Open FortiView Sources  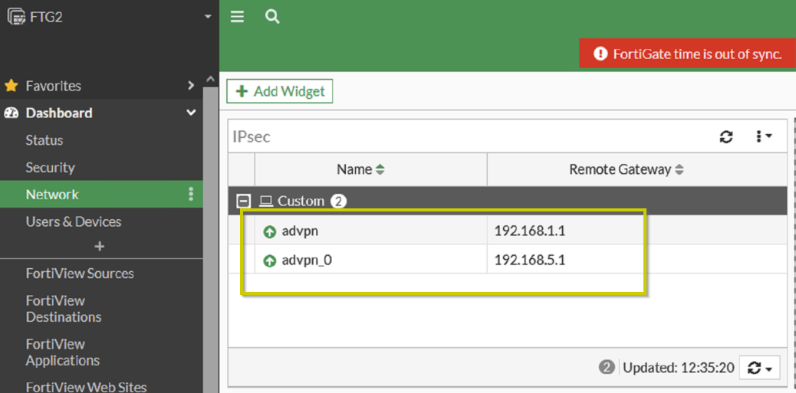(x=80, y=273)
